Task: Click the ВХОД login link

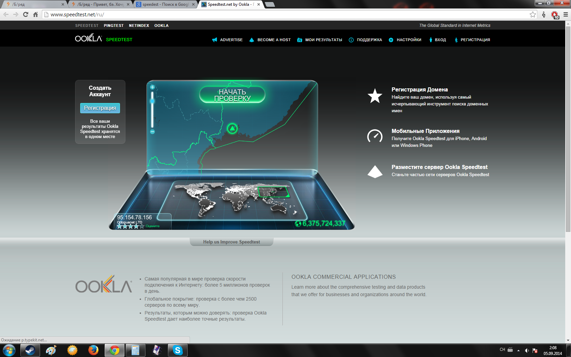Action: [x=440, y=40]
